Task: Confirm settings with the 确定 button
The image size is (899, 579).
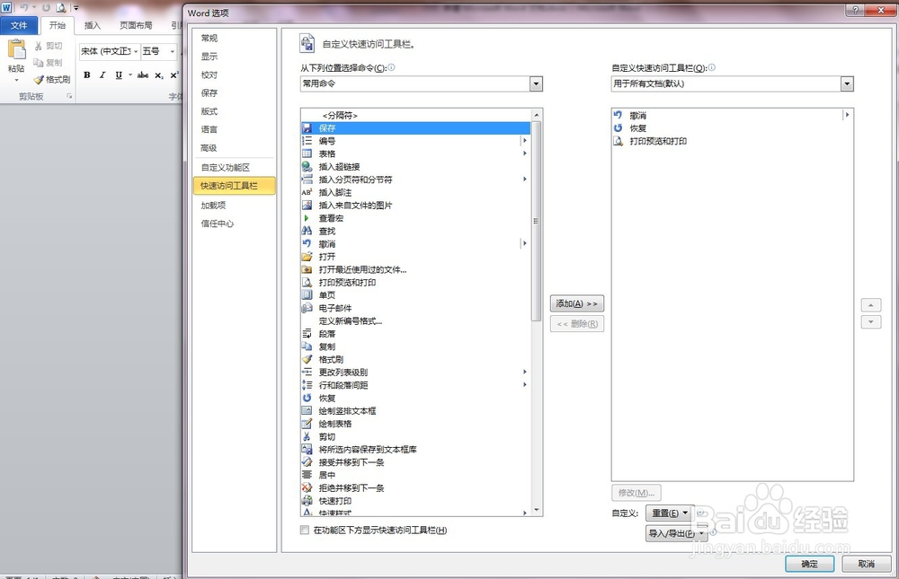Action: [808, 564]
